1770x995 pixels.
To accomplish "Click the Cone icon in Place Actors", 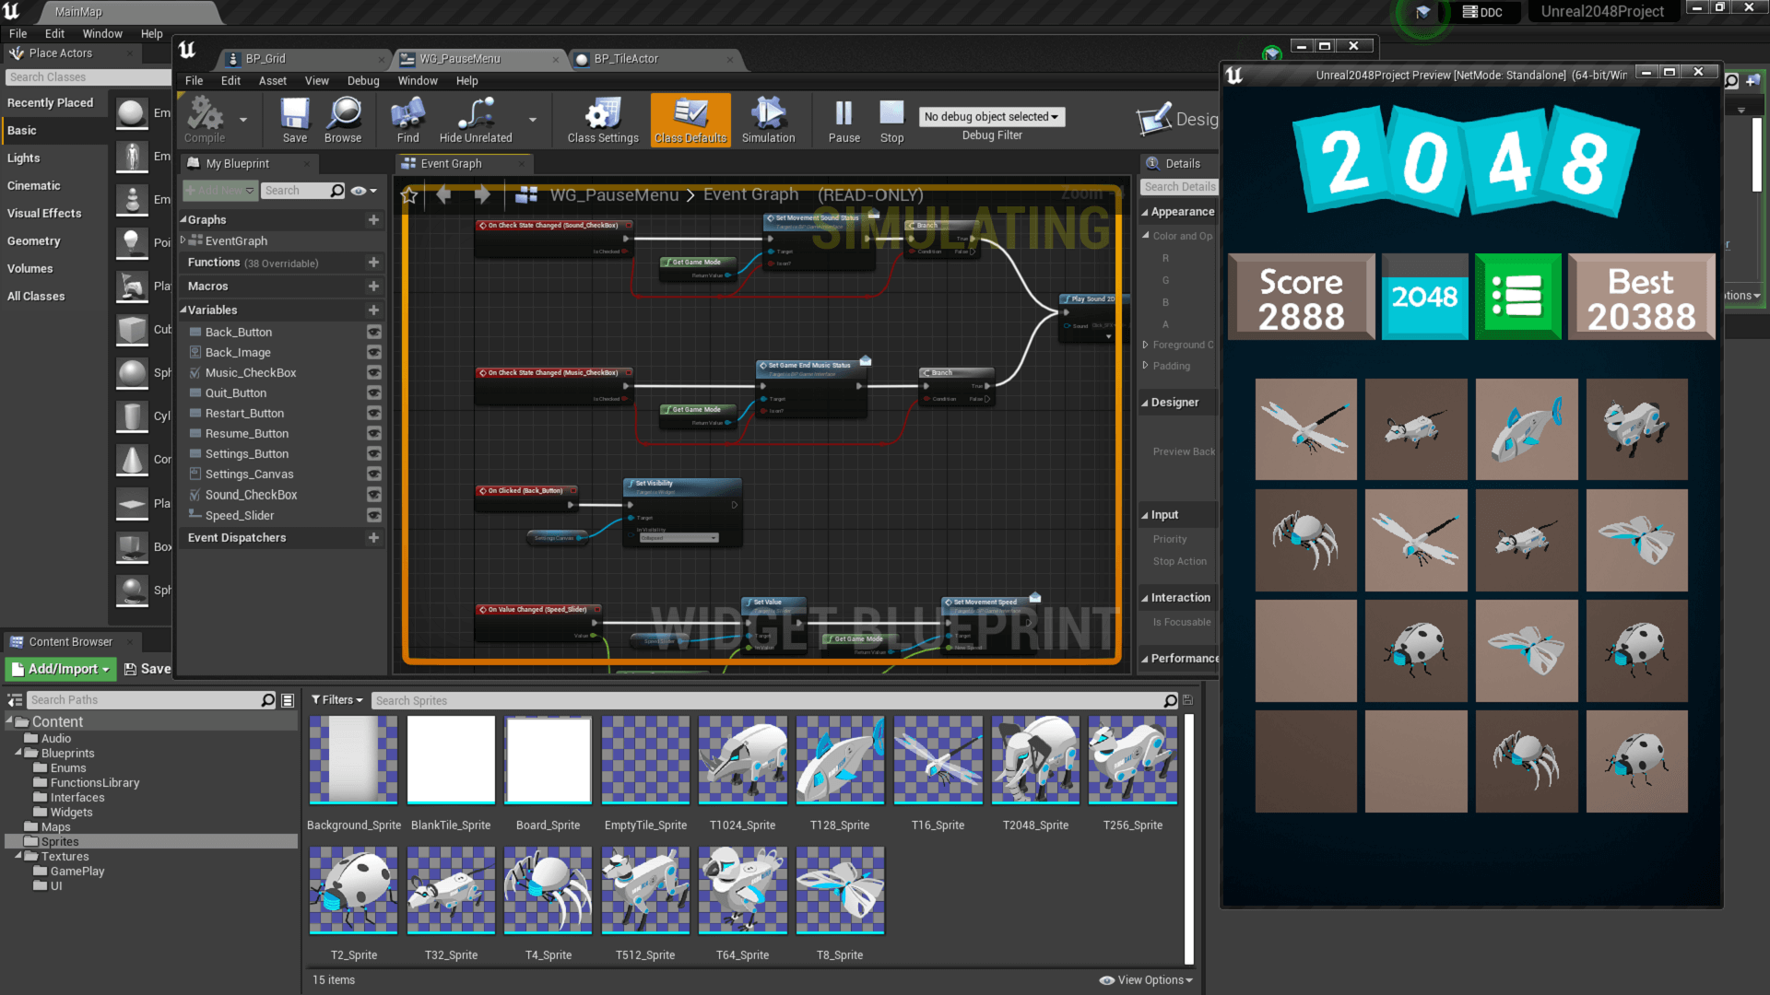I will (132, 459).
